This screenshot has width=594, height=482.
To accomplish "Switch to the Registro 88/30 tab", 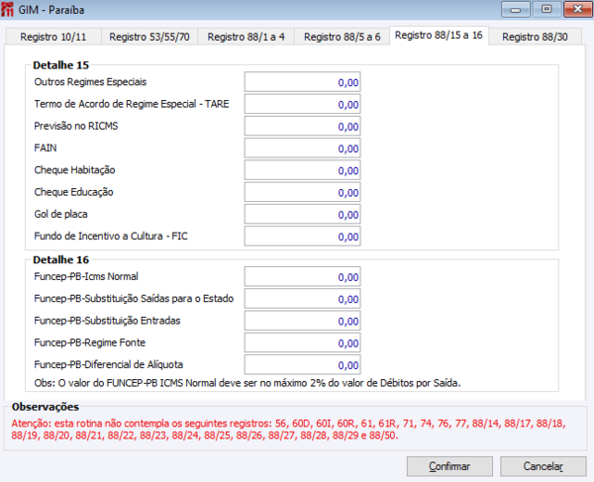I will pyautogui.click(x=535, y=37).
